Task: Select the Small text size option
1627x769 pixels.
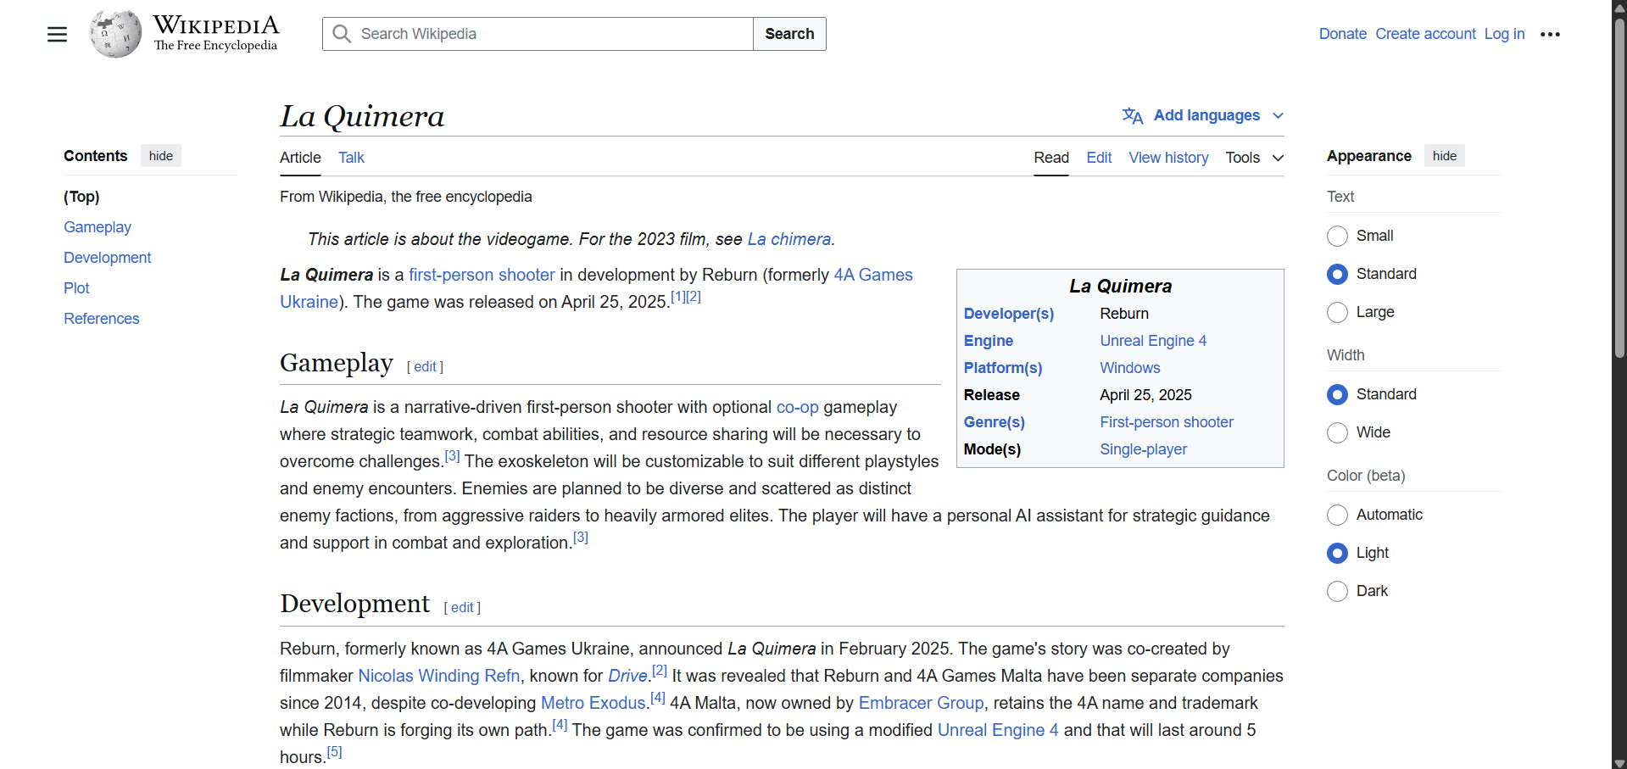Action: pyautogui.click(x=1337, y=236)
